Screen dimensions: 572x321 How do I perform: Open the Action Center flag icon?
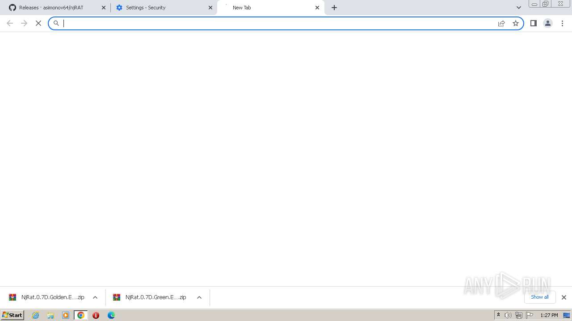click(530, 315)
